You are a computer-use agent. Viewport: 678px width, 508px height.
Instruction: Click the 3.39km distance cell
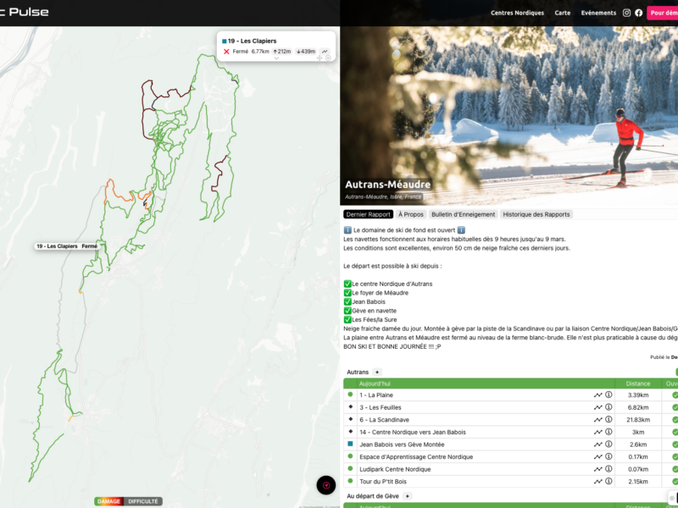638,395
